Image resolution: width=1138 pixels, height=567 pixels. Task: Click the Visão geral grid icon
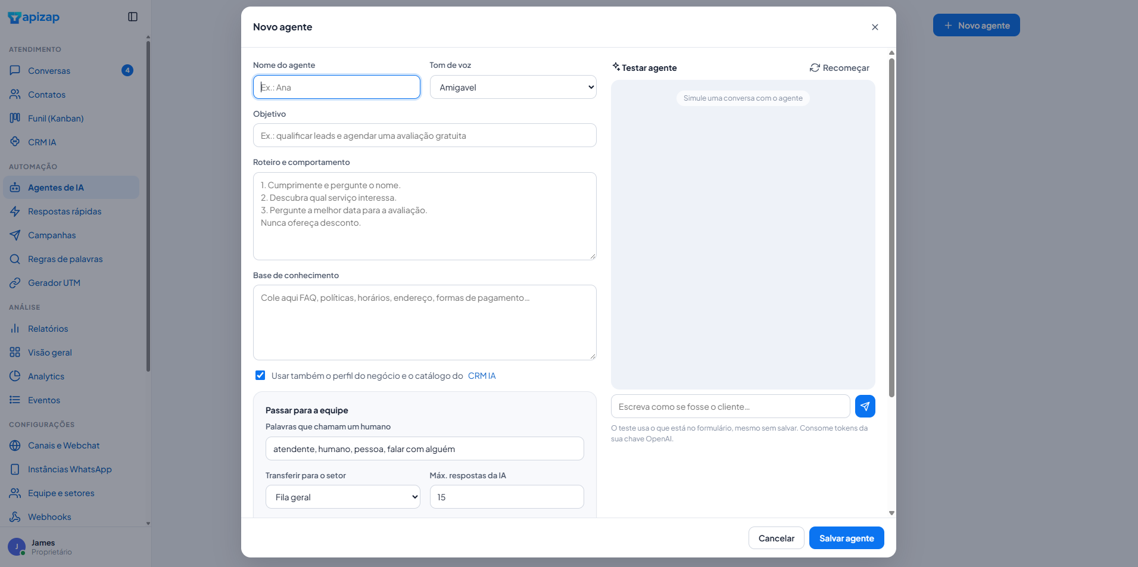(x=15, y=352)
